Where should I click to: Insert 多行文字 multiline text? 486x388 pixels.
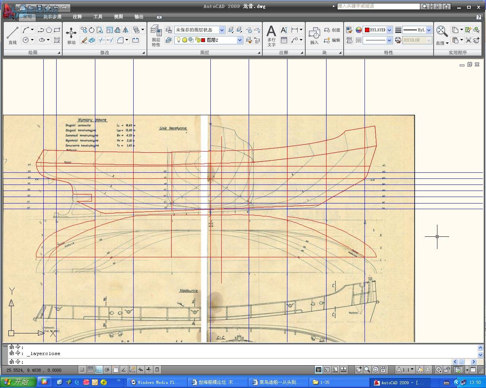pyautogui.click(x=271, y=36)
